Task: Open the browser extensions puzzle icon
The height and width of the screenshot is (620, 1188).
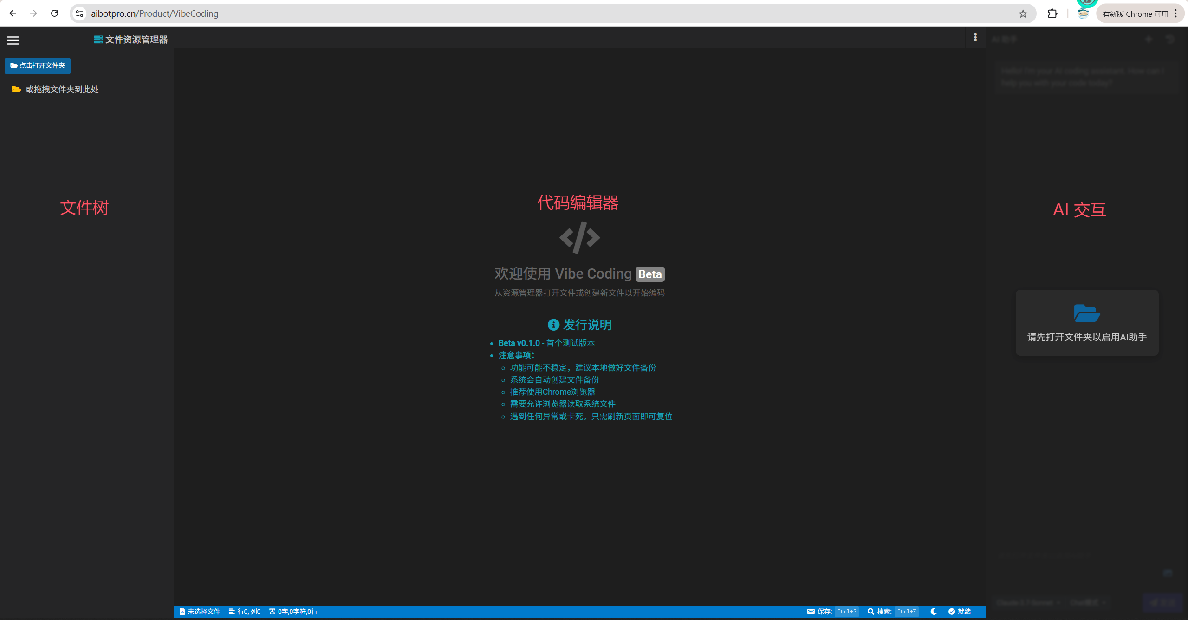Action: tap(1052, 13)
